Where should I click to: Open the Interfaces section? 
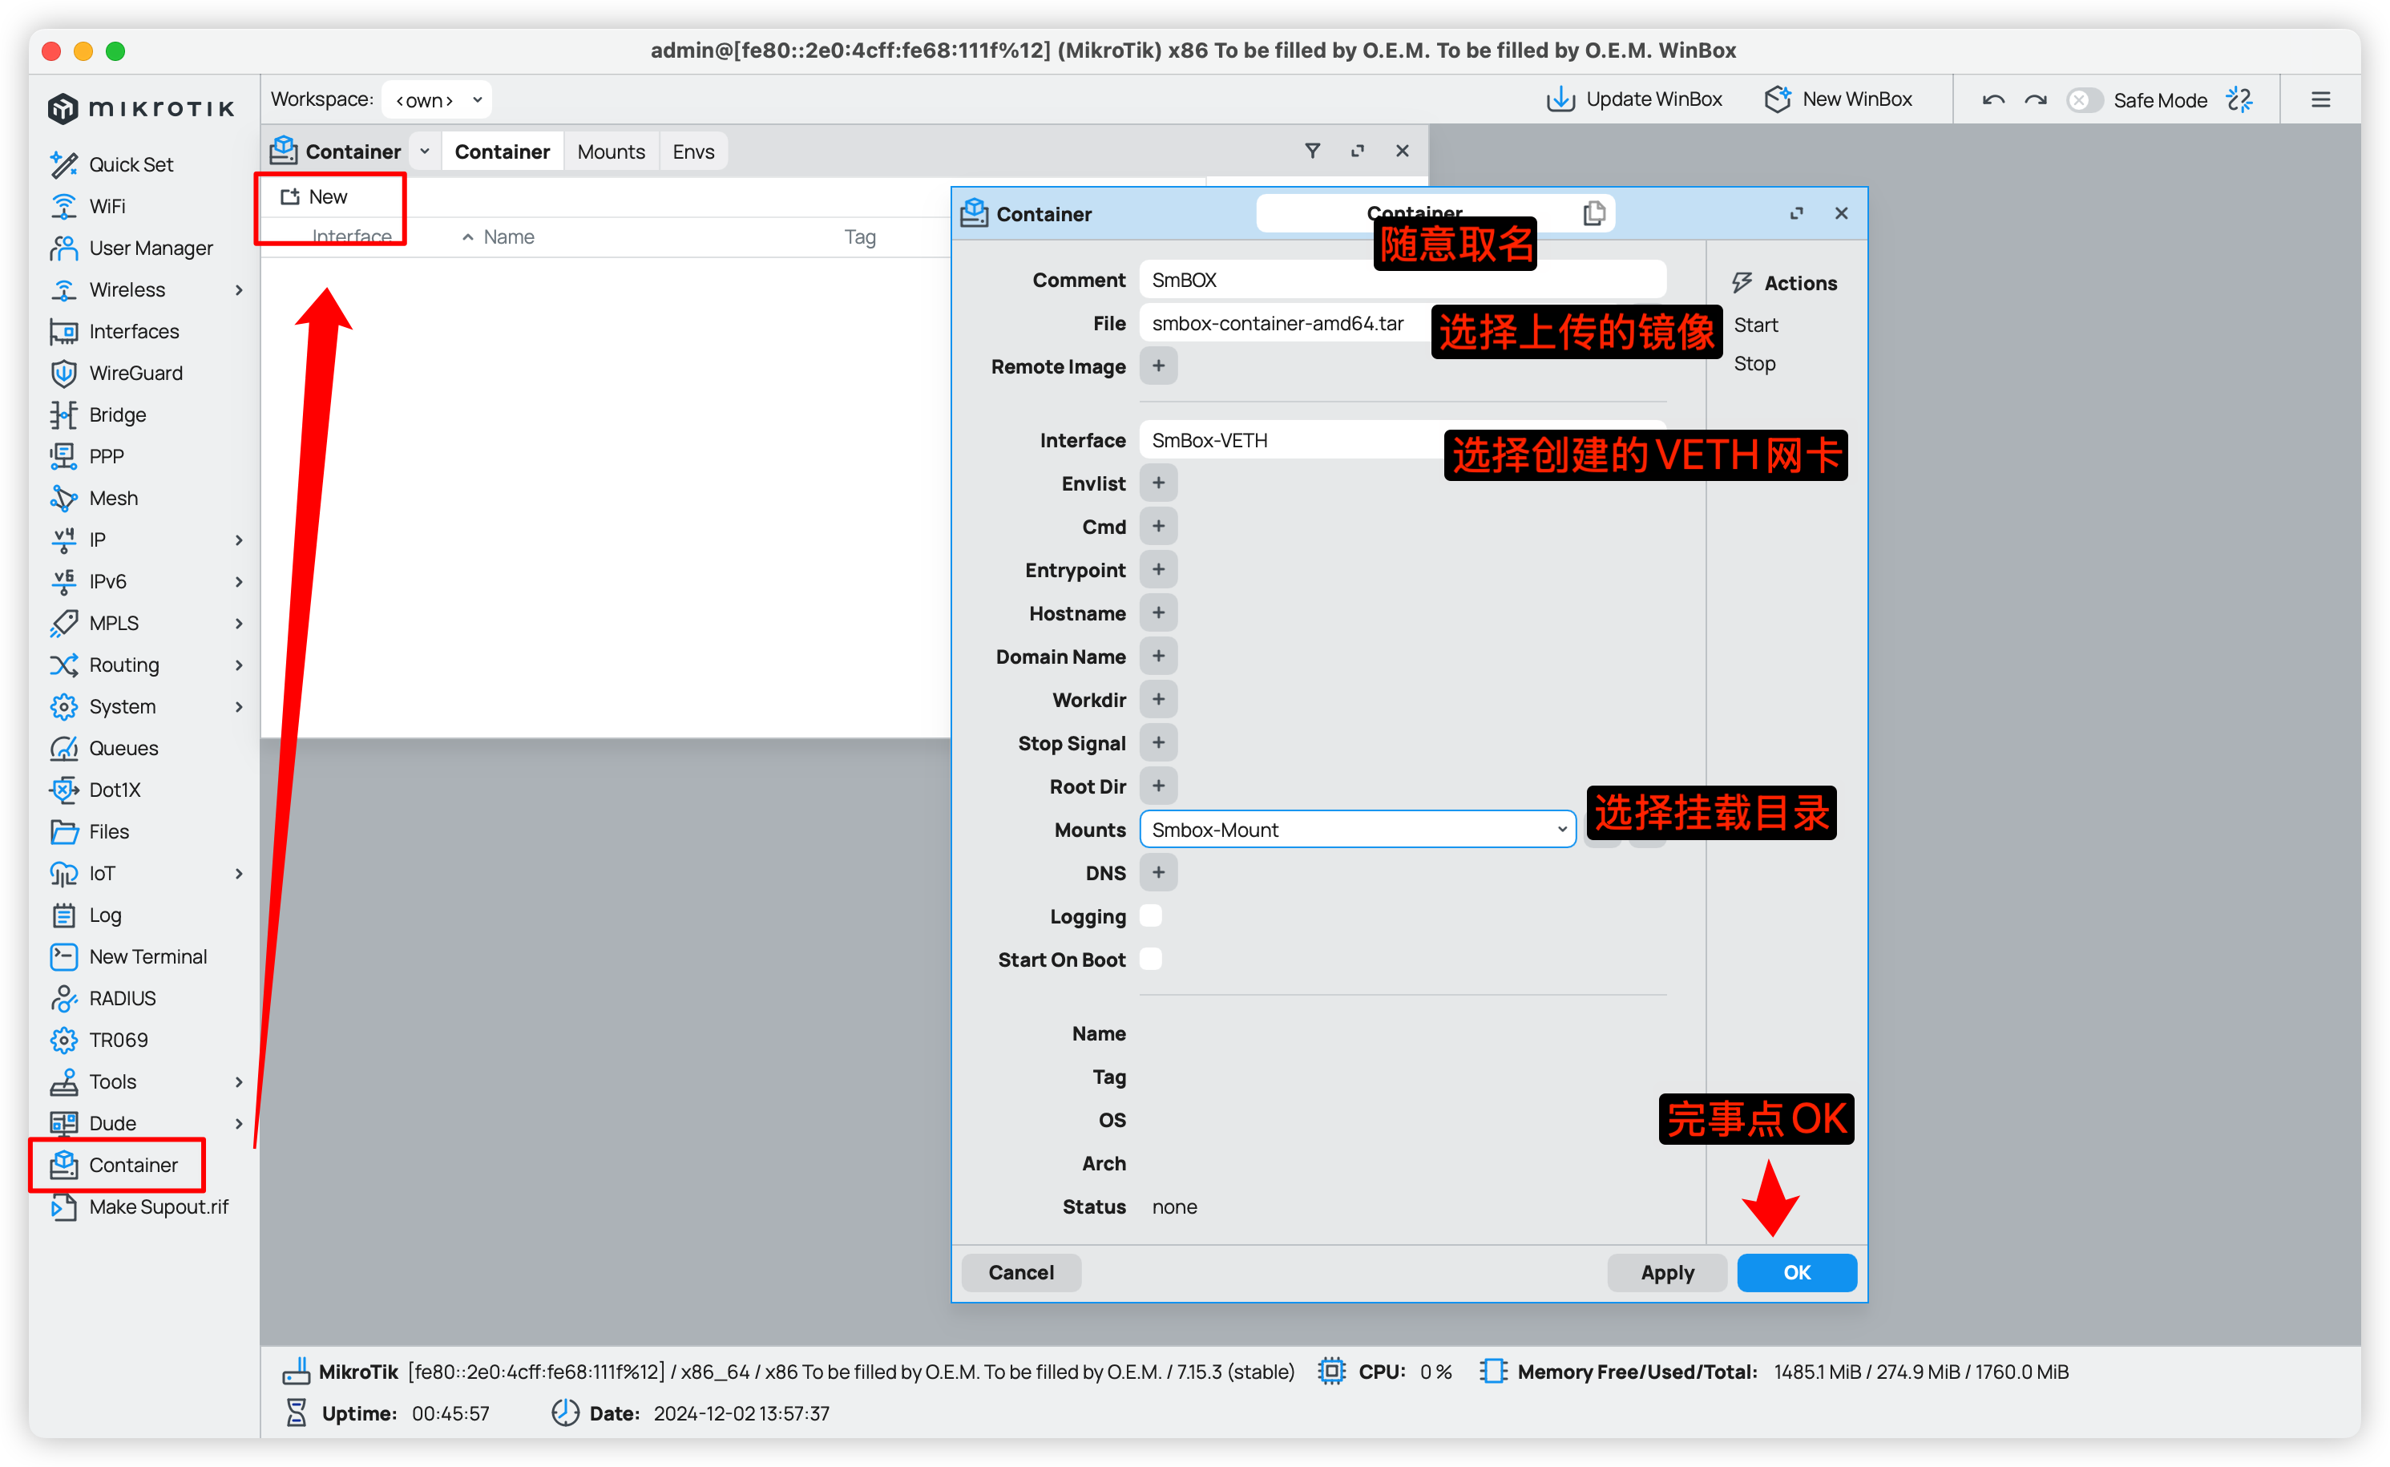click(x=134, y=332)
